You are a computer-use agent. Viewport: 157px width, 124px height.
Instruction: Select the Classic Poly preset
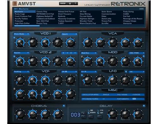click(x=42, y=12)
